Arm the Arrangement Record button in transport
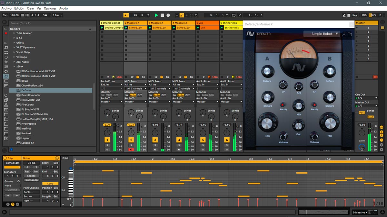This screenshot has width=387, height=217. point(168,15)
